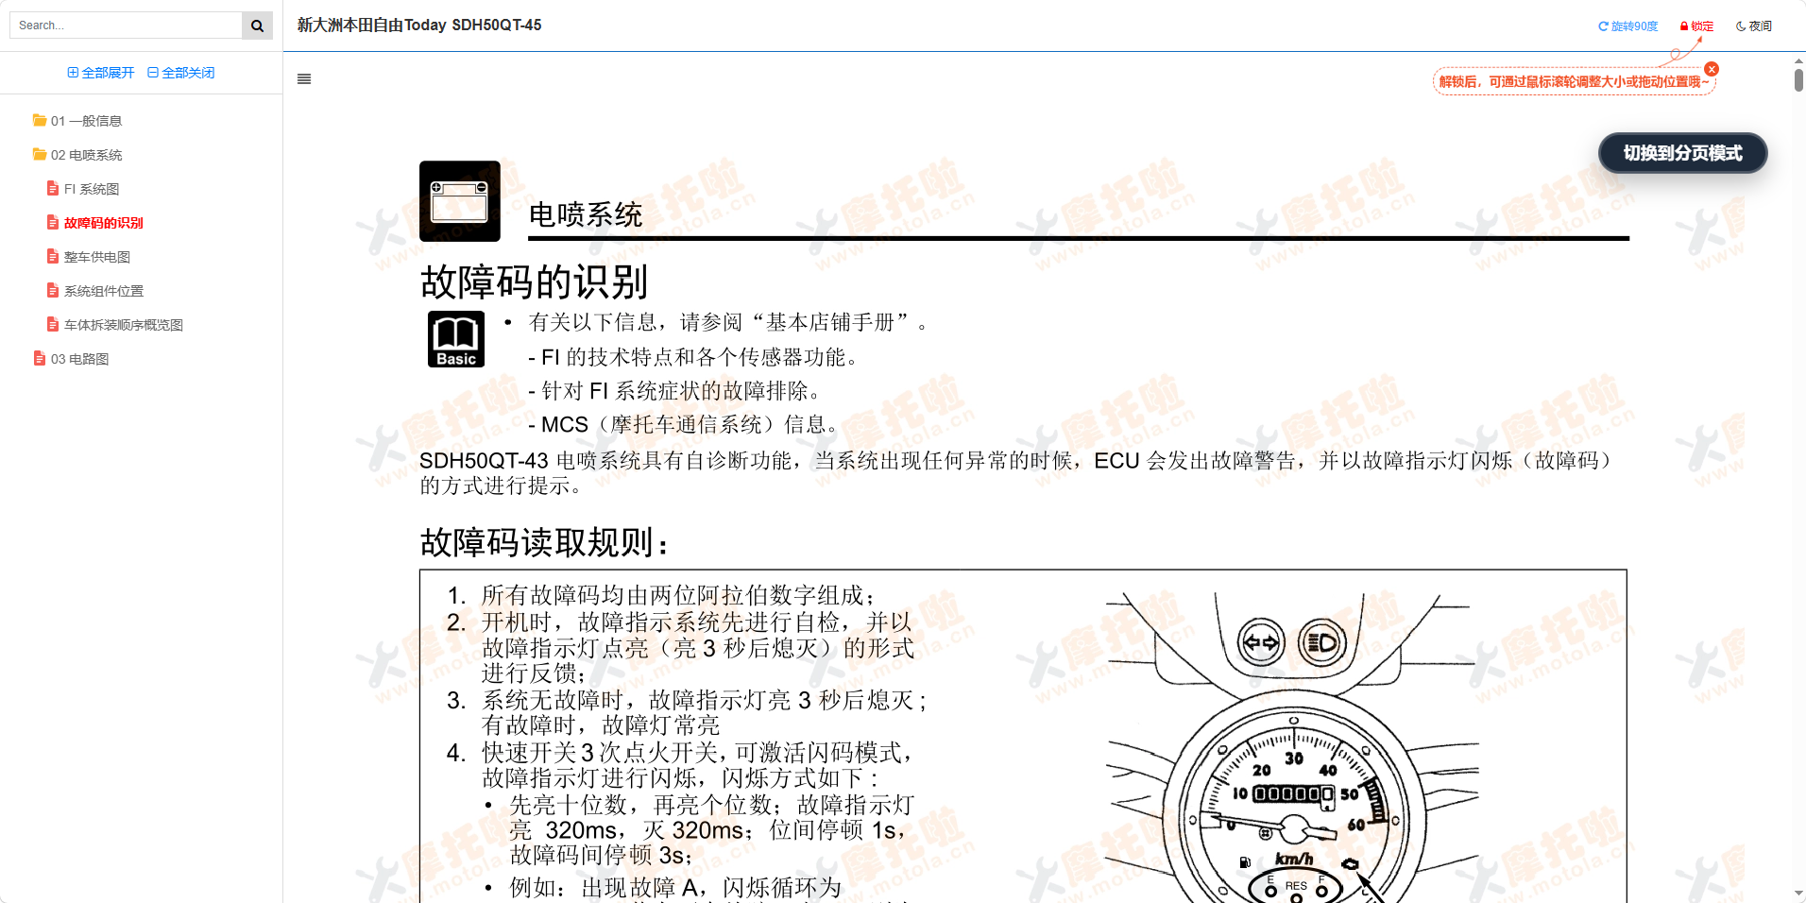
Task: Collapse all tree nodes with 全部关闭
Action: click(181, 73)
